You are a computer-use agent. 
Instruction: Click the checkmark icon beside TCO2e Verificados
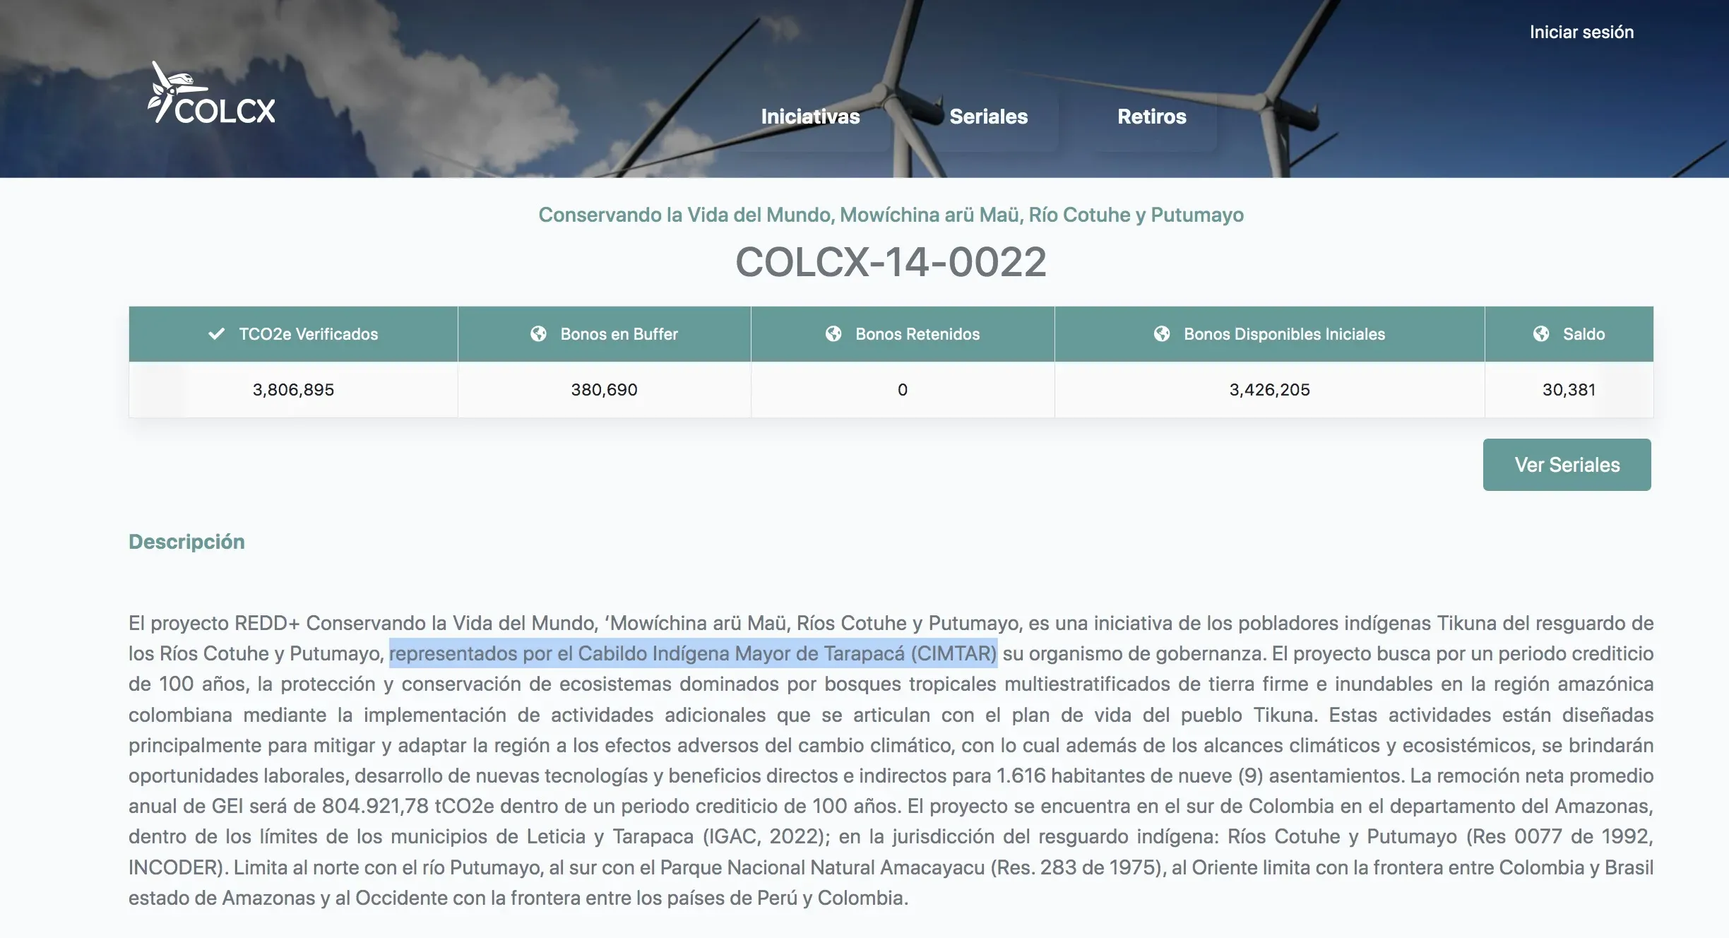point(217,333)
